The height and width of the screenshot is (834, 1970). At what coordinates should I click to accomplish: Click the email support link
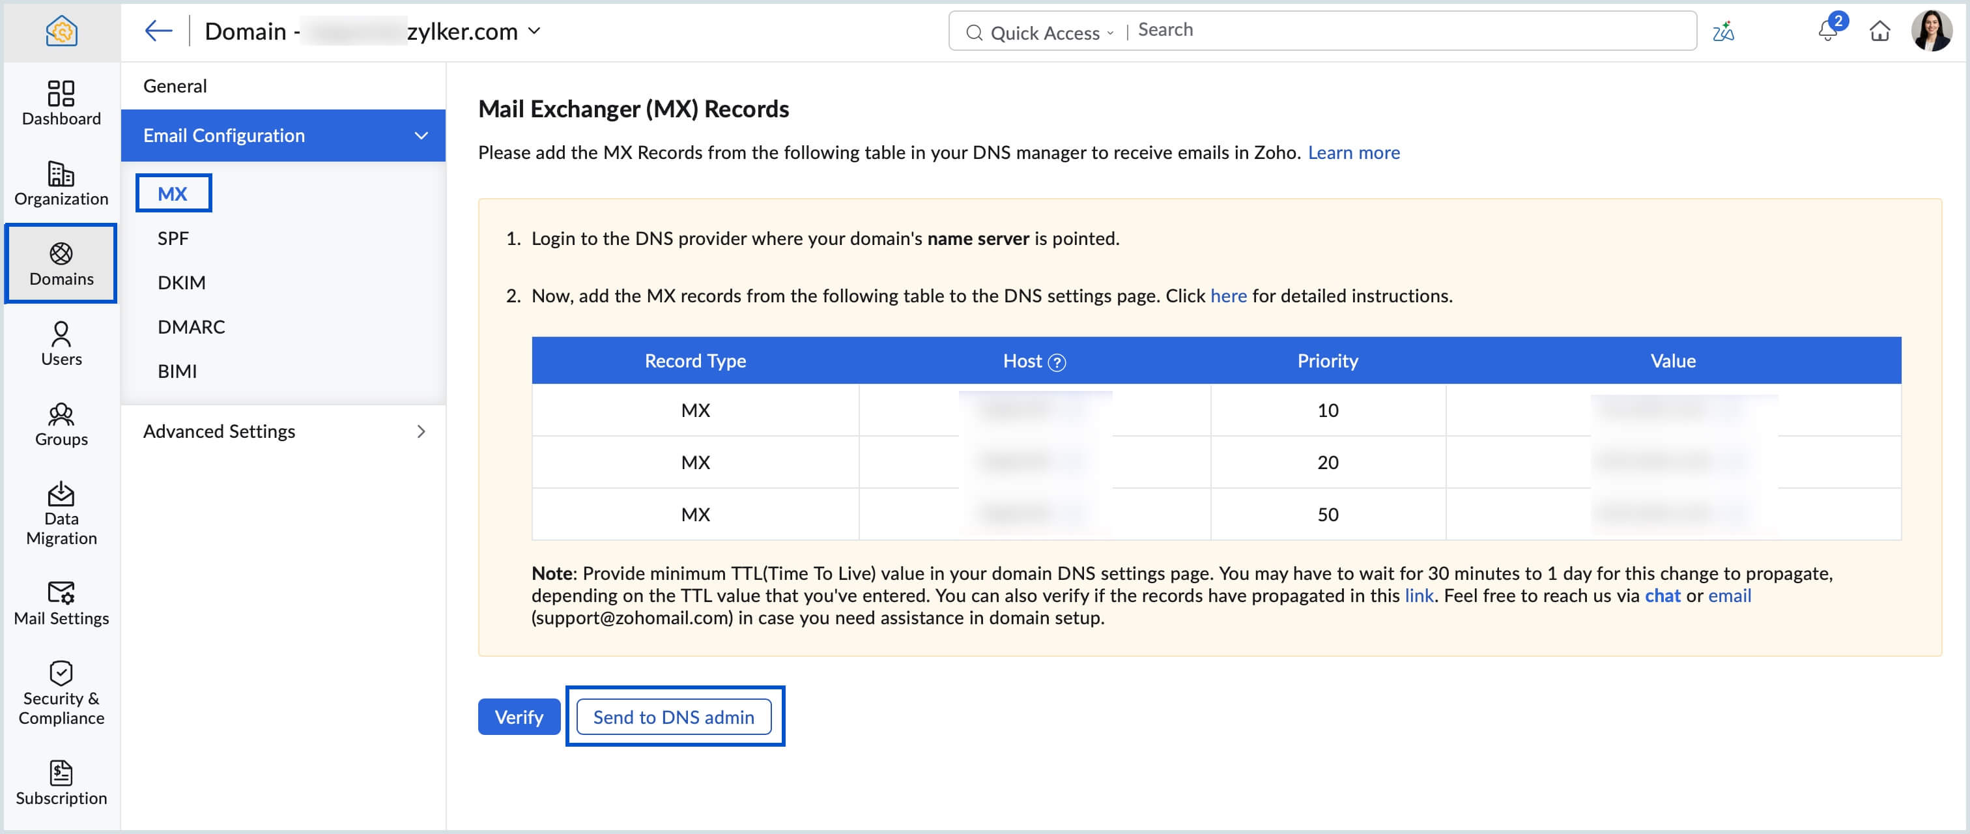pyautogui.click(x=1729, y=596)
